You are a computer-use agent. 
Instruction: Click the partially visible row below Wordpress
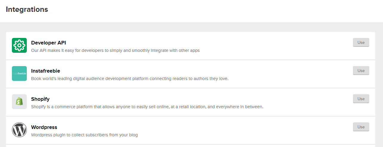(x=191, y=146)
